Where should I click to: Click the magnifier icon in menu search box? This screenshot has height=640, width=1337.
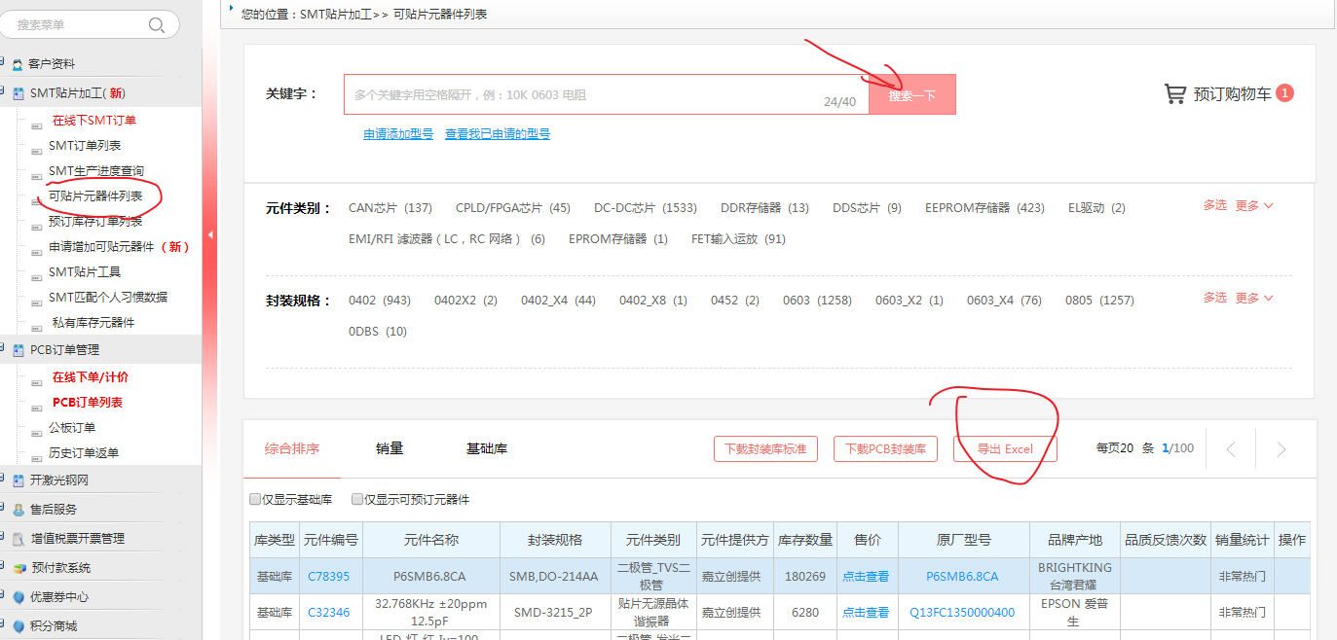(x=156, y=25)
